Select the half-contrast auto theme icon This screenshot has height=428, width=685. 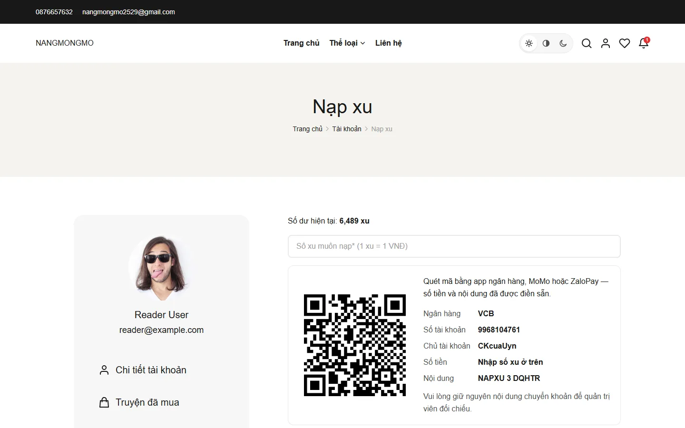coord(546,43)
